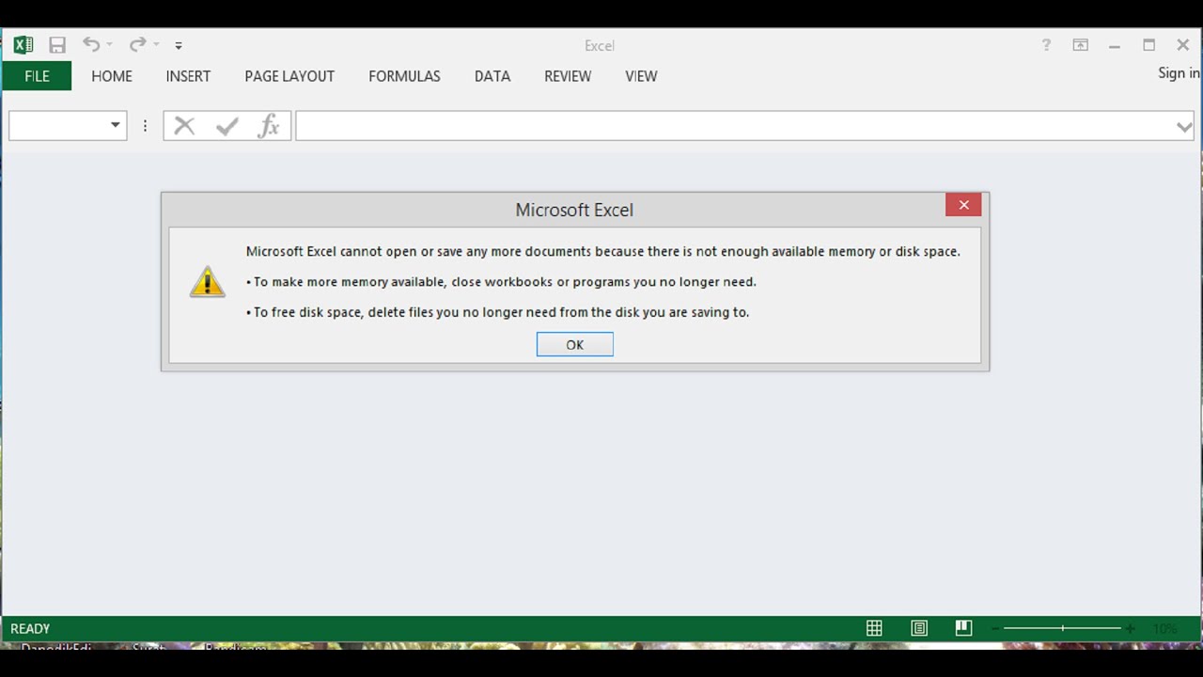Screen dimensions: 1203x677
Task: Click the zoom in plus icon
Action: [1131, 628]
